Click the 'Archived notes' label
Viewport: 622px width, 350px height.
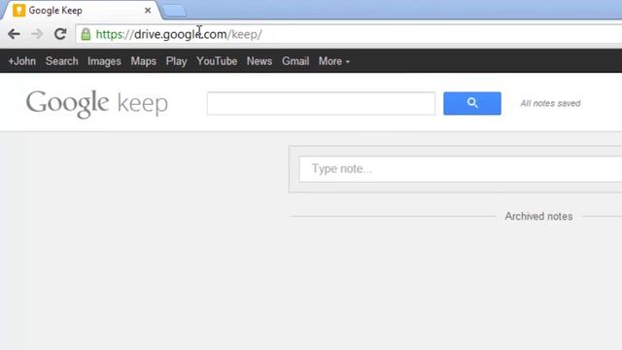(538, 216)
